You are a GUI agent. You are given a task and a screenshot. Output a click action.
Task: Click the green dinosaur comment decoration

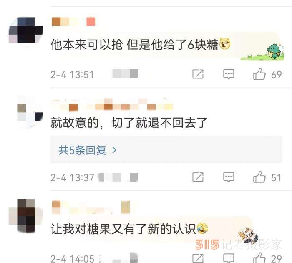point(274,51)
